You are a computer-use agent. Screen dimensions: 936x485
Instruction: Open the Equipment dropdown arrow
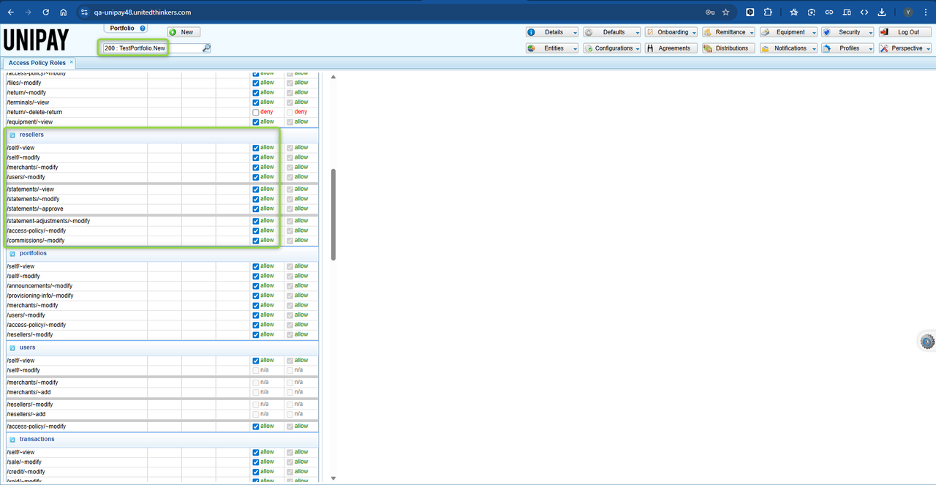tap(813, 33)
